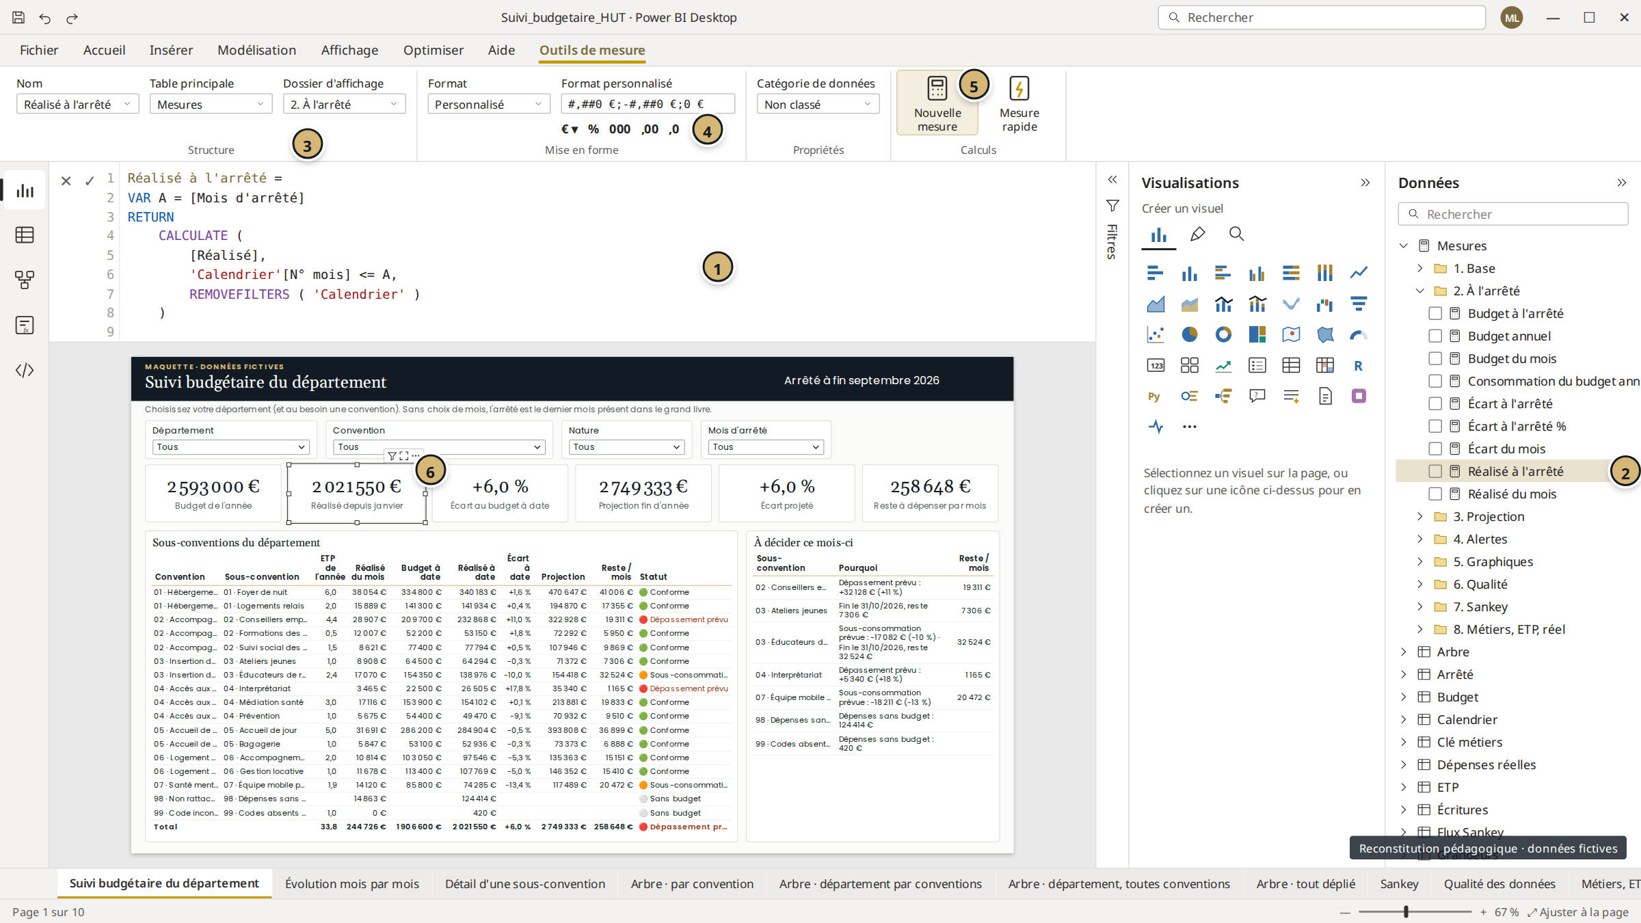1641x923 pixels.
Task: Click the Undo arrow icon
Action: pos(45,18)
